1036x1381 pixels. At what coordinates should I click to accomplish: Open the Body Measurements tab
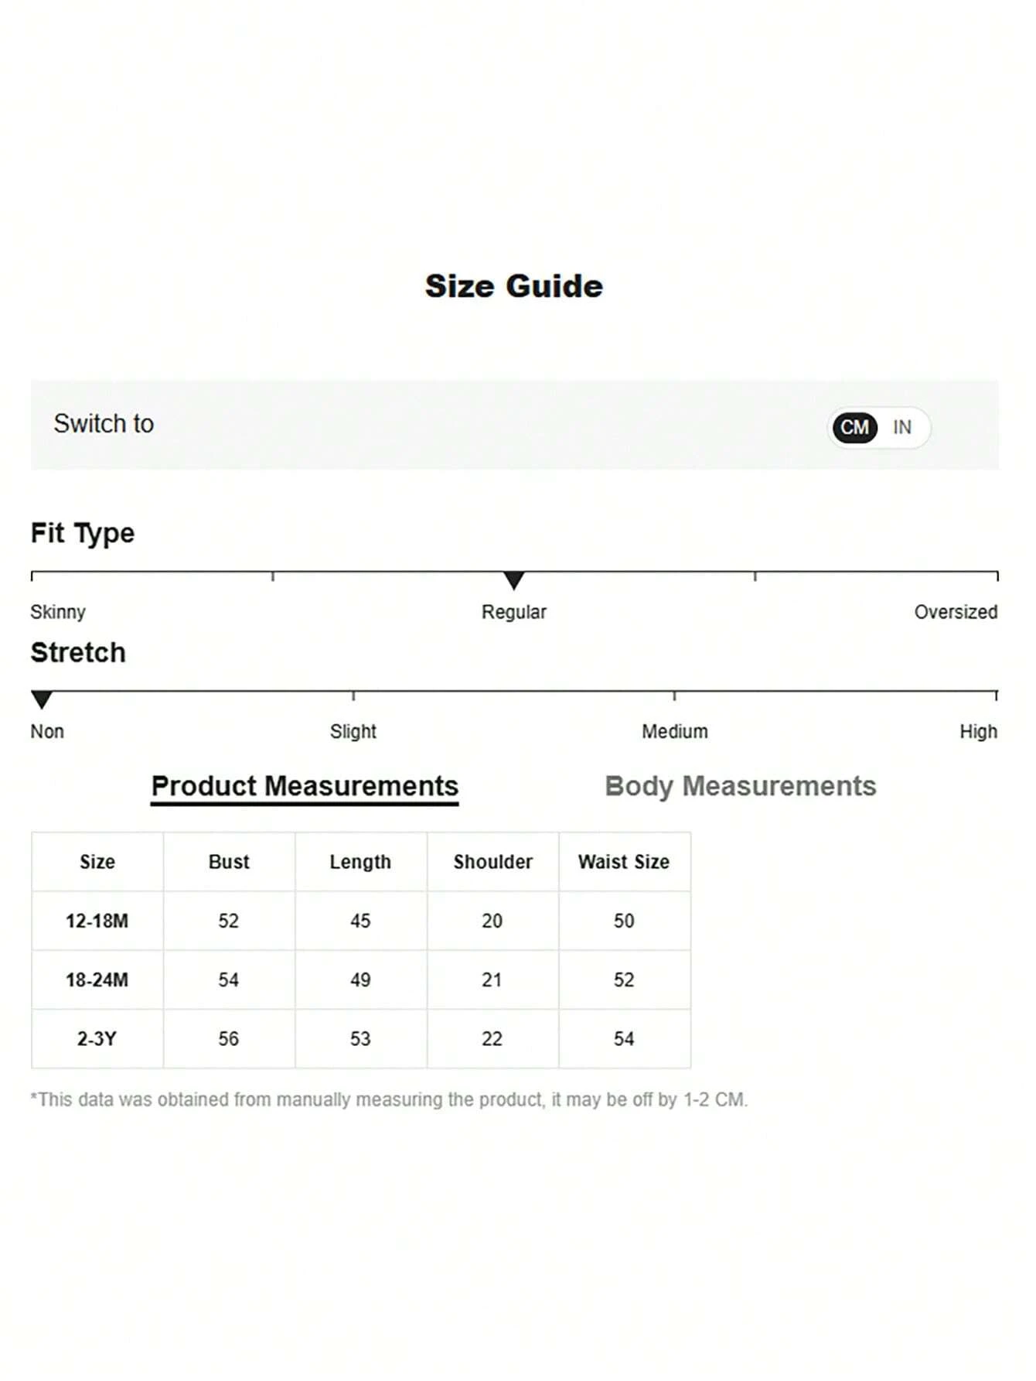coord(740,786)
